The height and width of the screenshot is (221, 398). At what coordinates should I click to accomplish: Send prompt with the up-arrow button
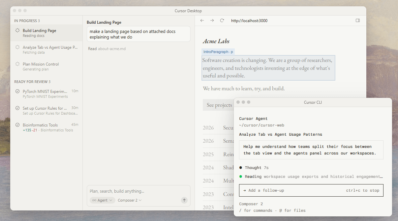click(184, 200)
